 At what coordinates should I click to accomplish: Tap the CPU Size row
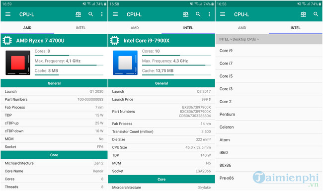point(161,147)
